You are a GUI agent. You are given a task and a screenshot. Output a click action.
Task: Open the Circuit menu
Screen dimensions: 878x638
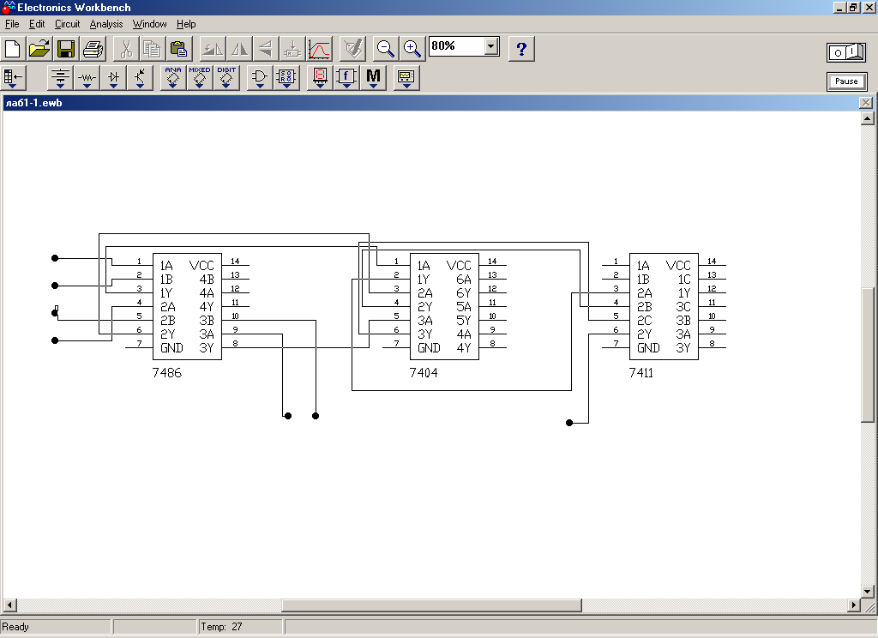[67, 24]
